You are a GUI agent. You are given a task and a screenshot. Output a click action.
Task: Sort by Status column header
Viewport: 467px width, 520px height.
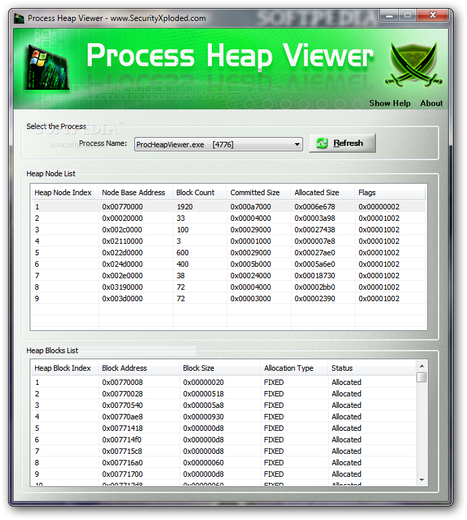point(372,368)
